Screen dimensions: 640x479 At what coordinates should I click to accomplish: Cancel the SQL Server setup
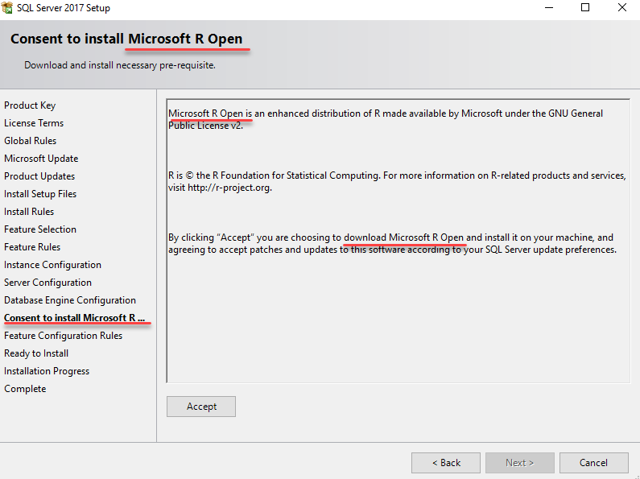tap(594, 463)
